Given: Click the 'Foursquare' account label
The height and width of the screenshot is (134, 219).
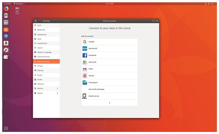Looking at the screenshot, I should pos(93,82).
